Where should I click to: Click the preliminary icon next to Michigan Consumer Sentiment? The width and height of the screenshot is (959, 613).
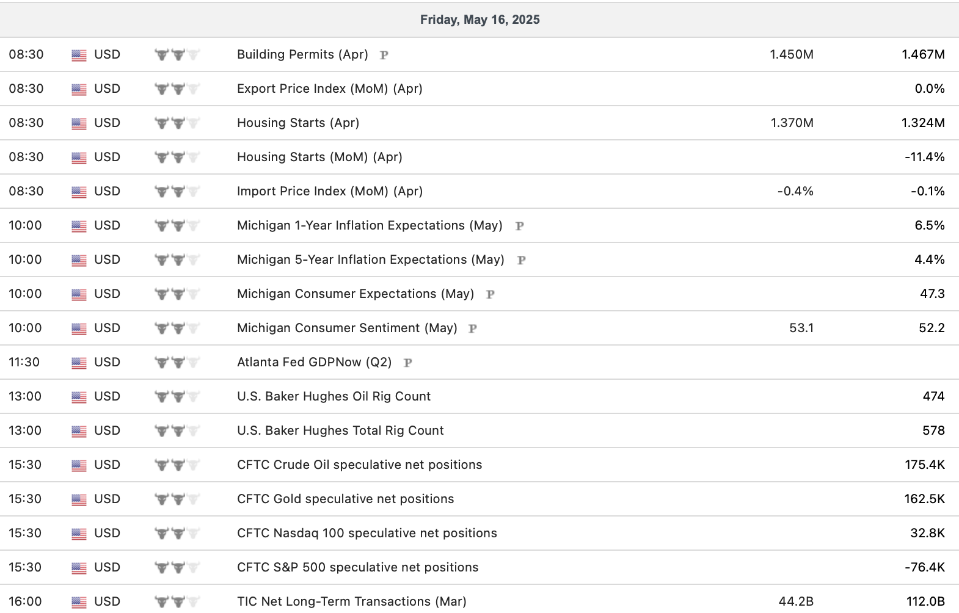pyautogui.click(x=473, y=328)
